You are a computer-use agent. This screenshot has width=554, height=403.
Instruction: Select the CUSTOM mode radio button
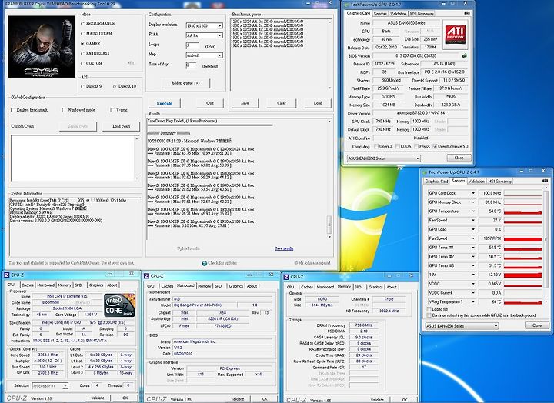[82, 63]
